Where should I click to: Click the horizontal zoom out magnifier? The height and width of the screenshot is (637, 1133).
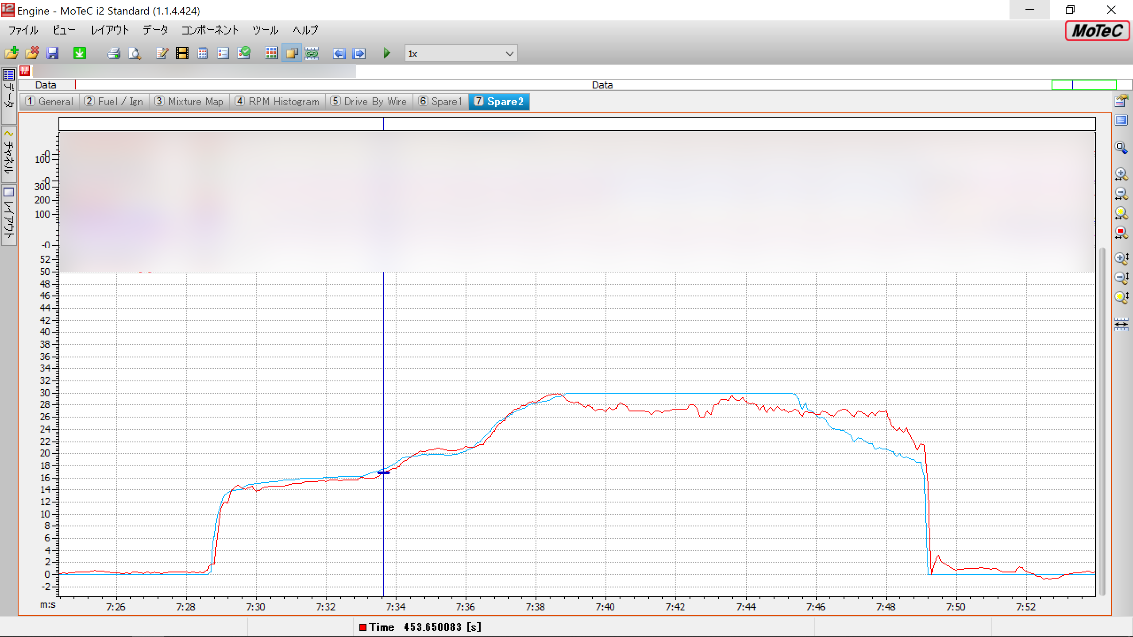[1121, 193]
